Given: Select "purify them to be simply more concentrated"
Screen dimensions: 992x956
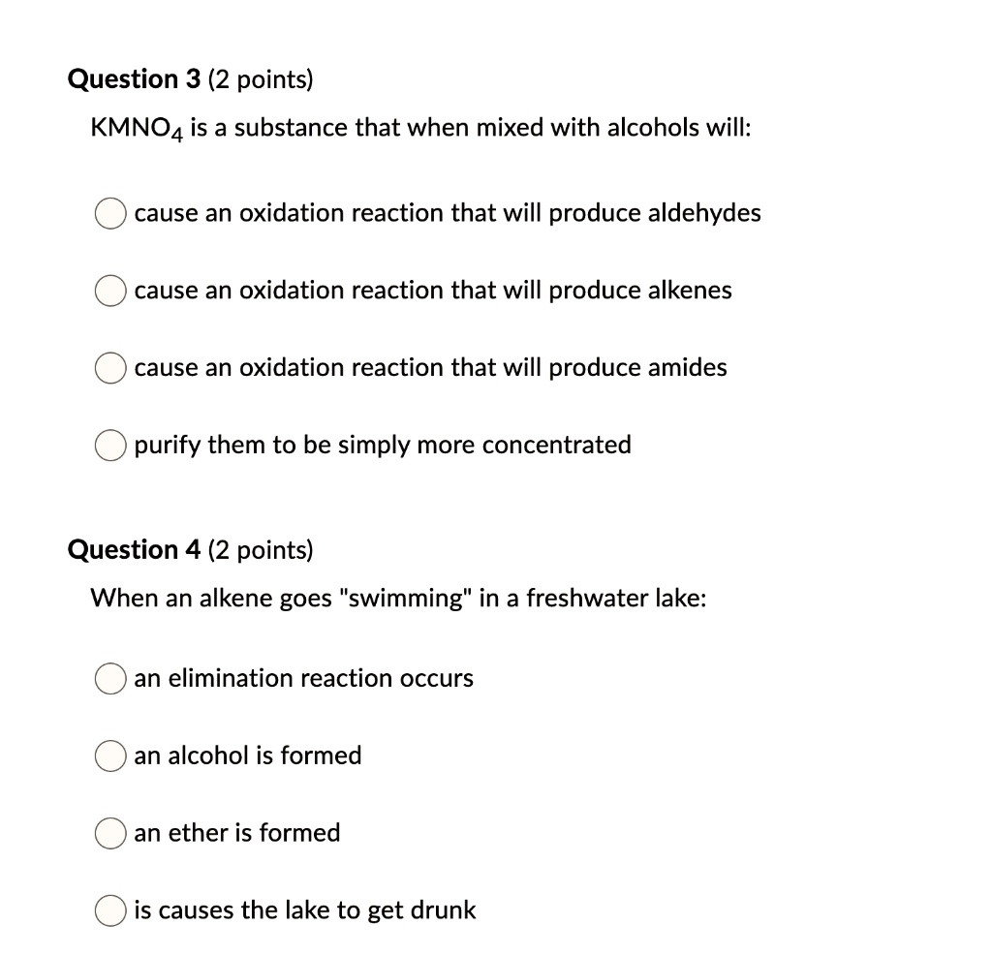Looking at the screenshot, I should coord(110,446).
